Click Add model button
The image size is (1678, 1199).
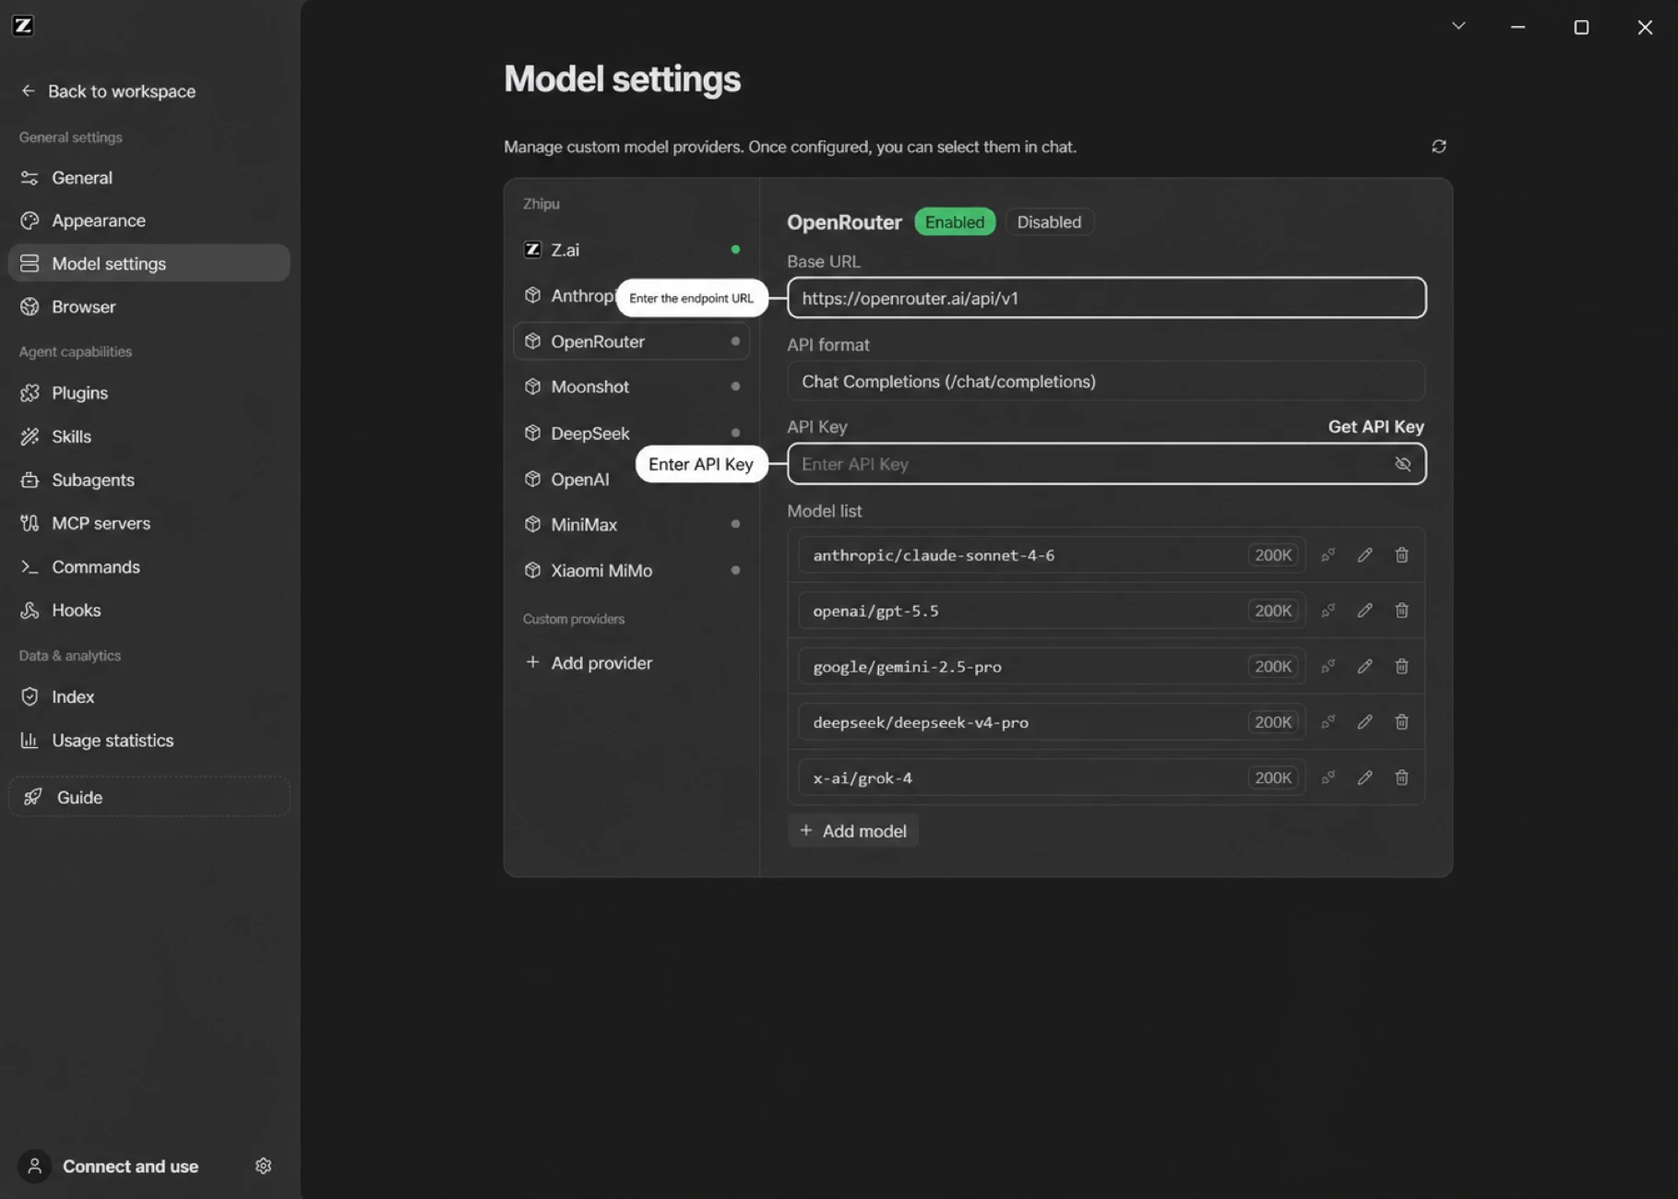853,831
